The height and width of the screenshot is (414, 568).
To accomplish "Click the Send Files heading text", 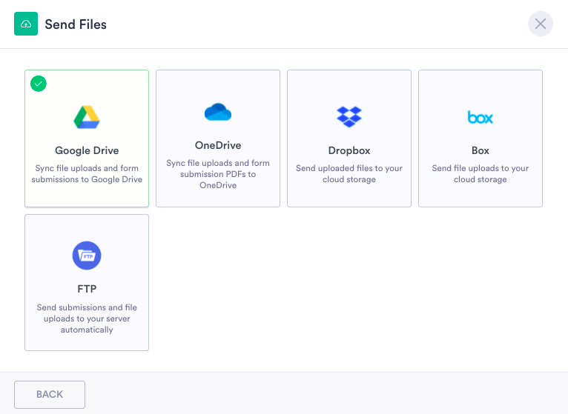I will click(76, 24).
